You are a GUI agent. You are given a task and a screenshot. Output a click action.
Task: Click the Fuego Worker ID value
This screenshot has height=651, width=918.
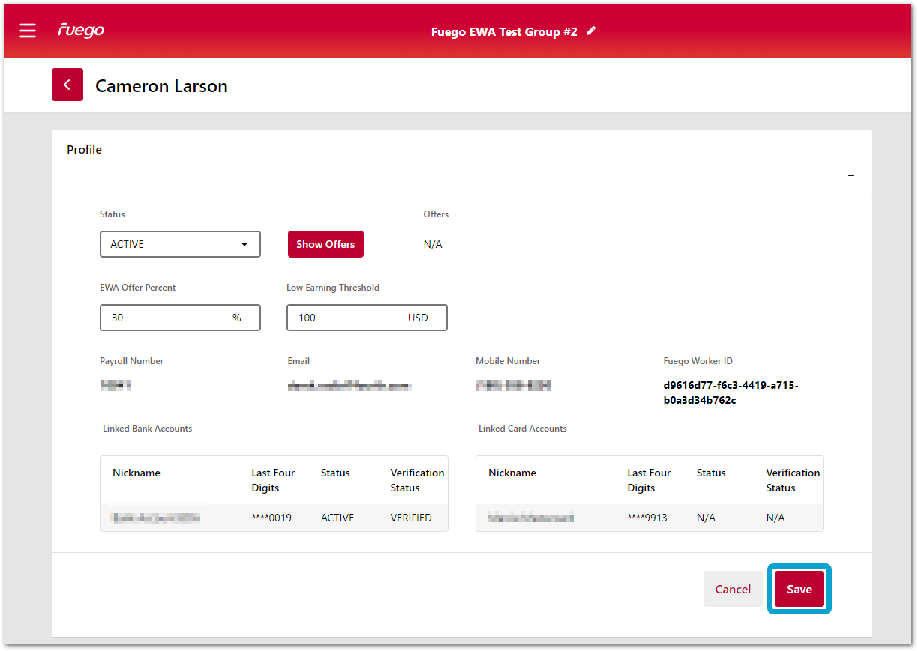click(730, 393)
